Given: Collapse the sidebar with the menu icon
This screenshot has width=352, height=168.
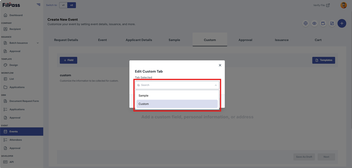Looking at the screenshot, I should click(38, 5).
